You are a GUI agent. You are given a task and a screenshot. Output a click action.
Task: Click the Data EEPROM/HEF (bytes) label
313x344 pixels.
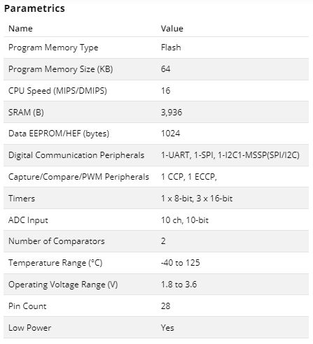[x=59, y=134]
